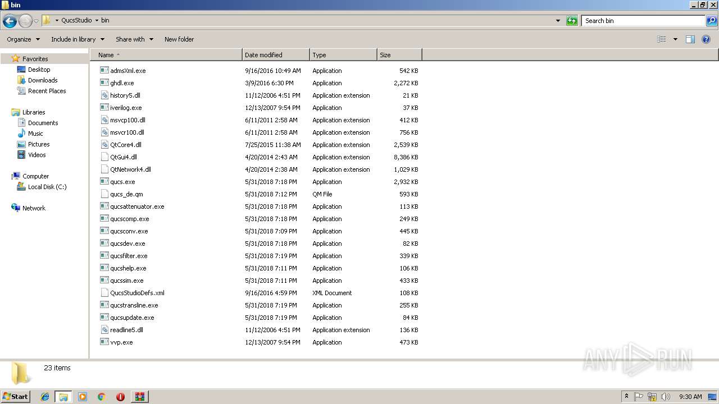Screen dimensions: 719x404
Task: Select Computer in the navigation pane
Action: click(x=35, y=176)
